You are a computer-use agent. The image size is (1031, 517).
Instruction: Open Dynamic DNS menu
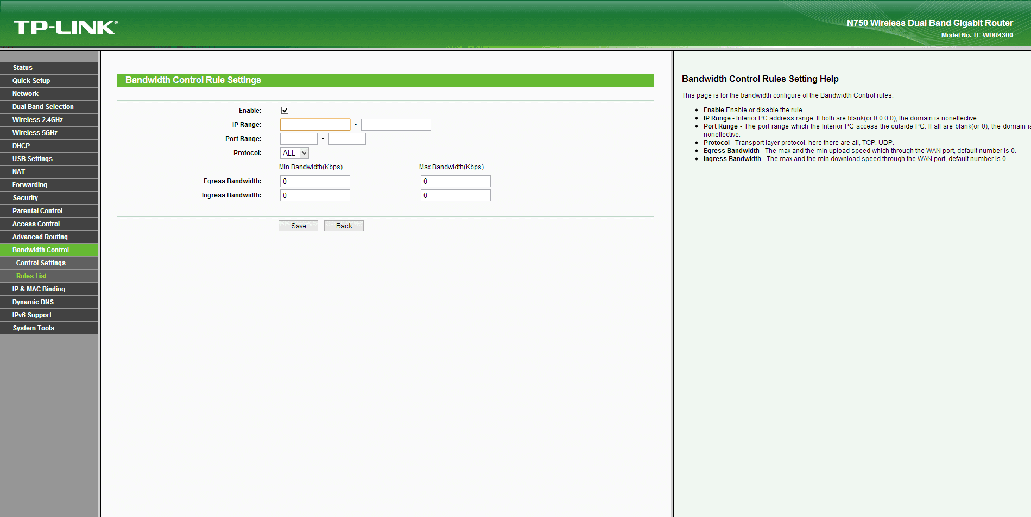click(49, 302)
